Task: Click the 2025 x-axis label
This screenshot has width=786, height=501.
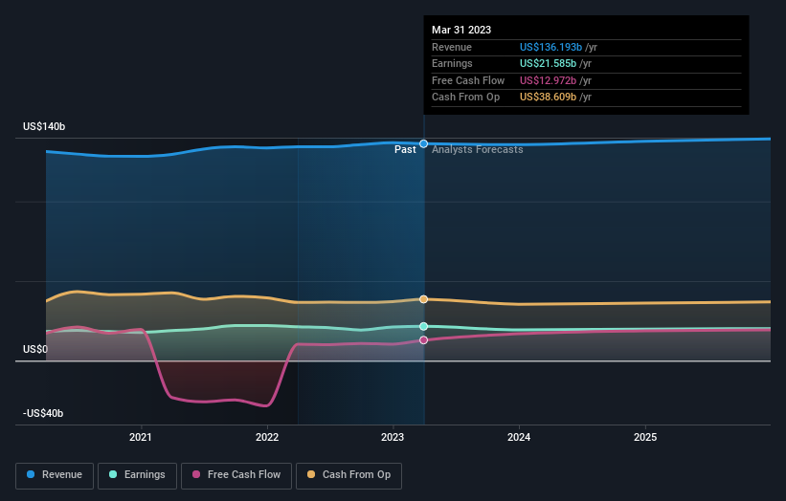Action: tap(645, 437)
